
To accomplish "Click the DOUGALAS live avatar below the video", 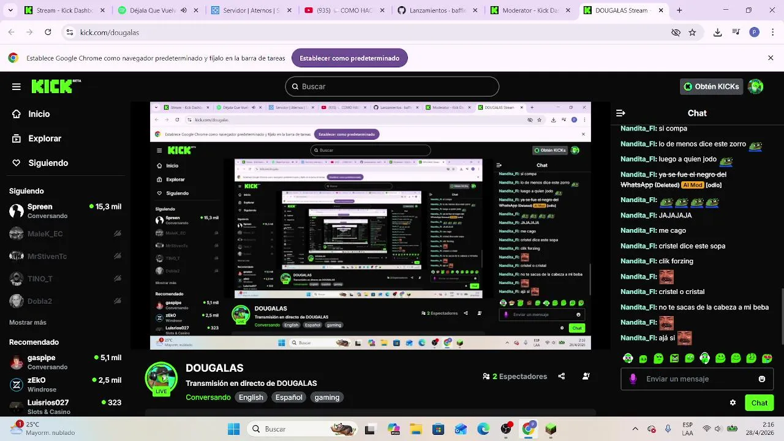I will click(161, 378).
